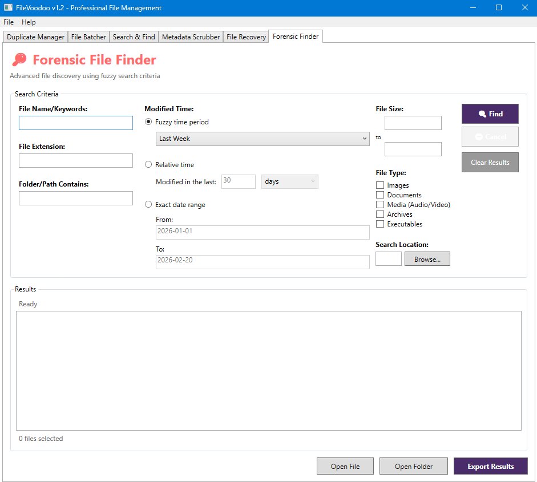
Task: Click the FileVoodoo app icon in title bar
Action: pos(8,8)
